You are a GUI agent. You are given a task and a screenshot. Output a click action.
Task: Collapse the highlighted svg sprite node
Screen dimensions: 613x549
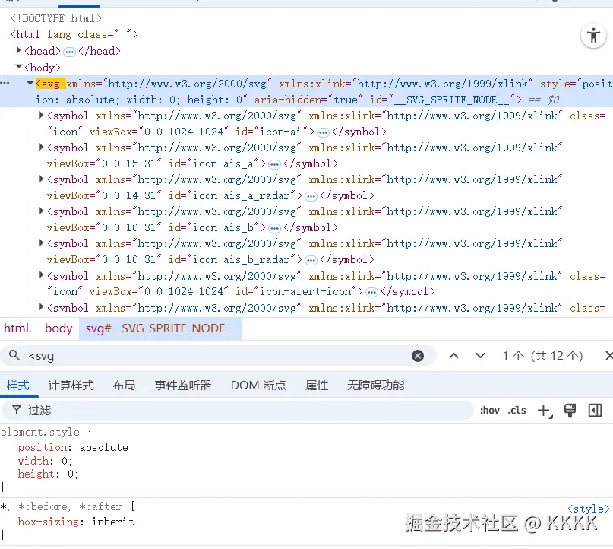(30, 83)
